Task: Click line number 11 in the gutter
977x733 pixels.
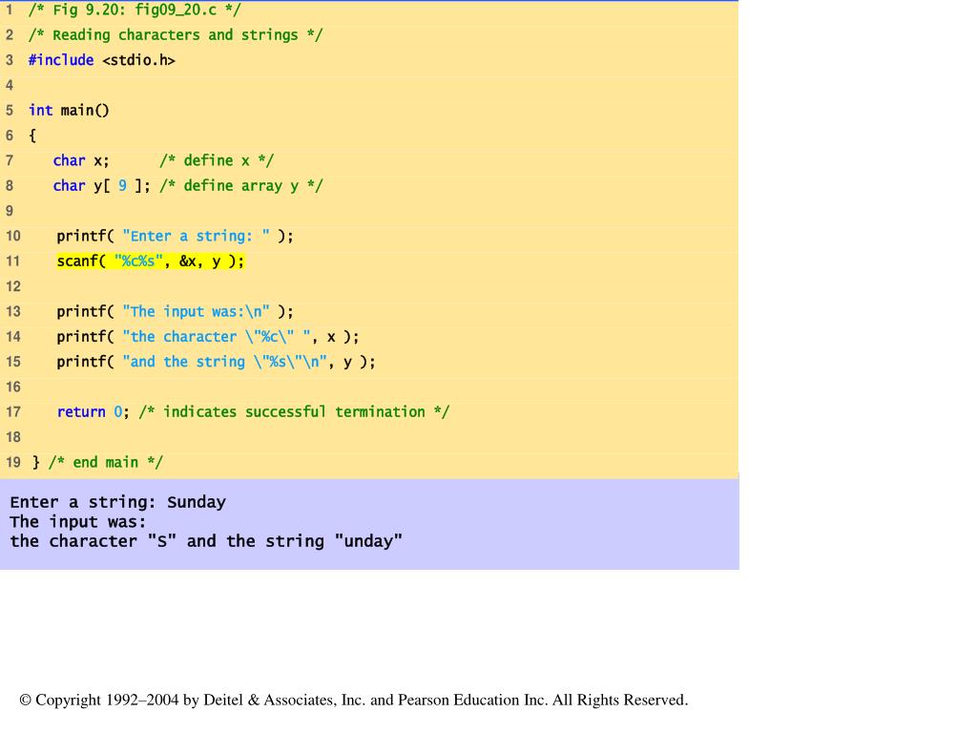Action: point(13,262)
